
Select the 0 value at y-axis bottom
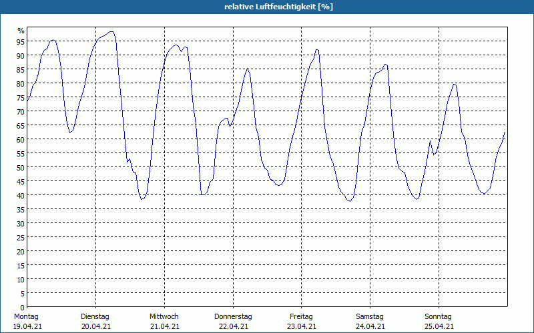22,307
